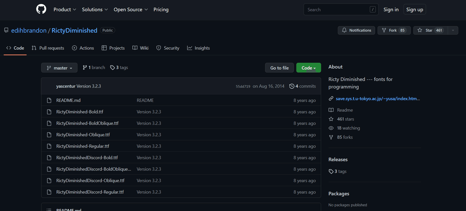Switch to the Pull requests tab
The height and width of the screenshot is (211, 466).
[x=48, y=48]
